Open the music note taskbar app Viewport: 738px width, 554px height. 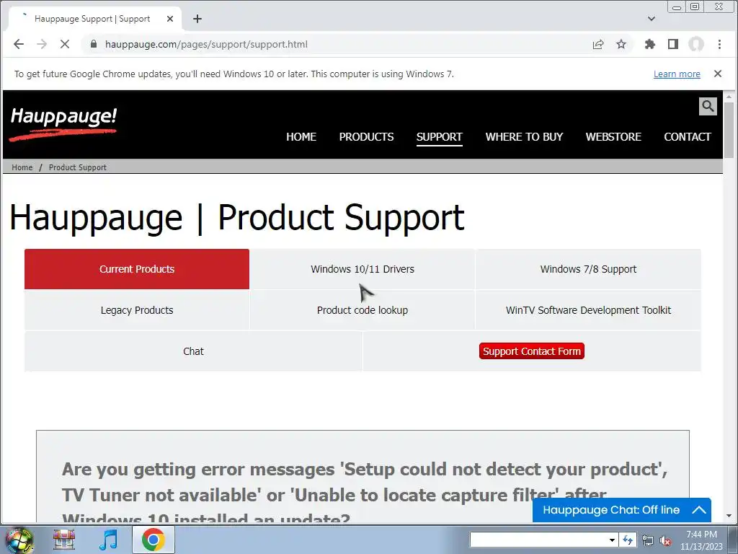coord(108,540)
